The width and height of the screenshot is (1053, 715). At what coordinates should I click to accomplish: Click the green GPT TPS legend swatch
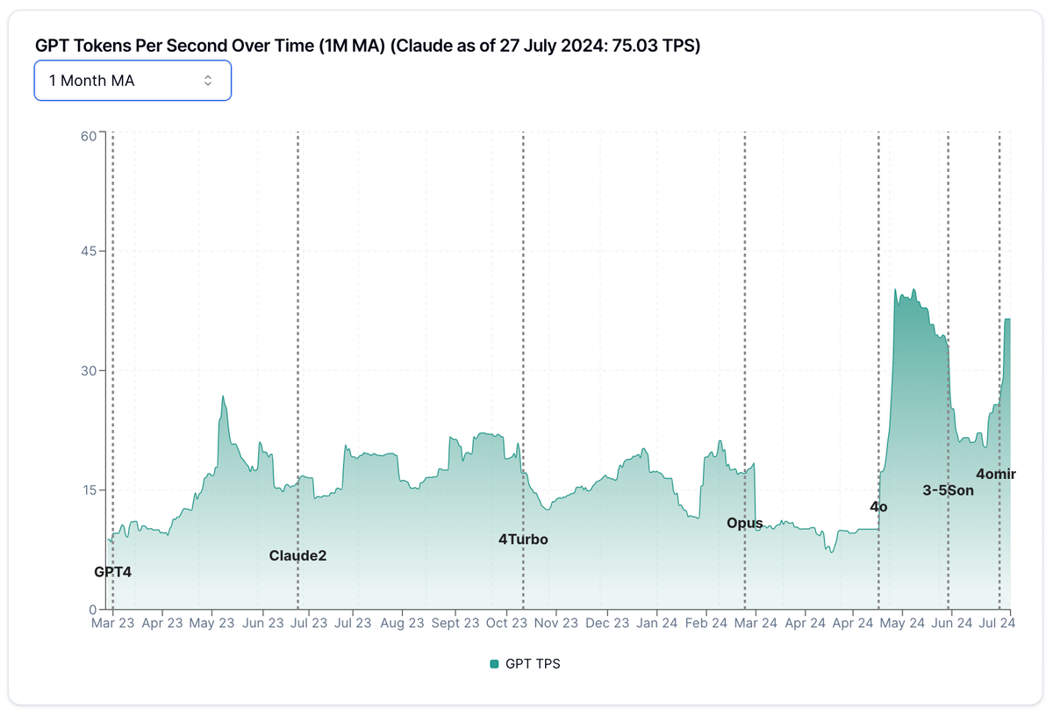[x=495, y=664]
